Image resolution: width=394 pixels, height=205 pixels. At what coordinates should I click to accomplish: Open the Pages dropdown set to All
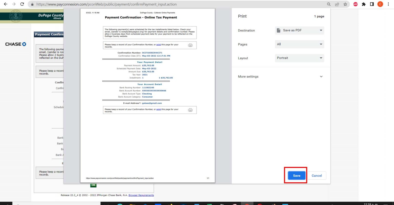coord(299,44)
